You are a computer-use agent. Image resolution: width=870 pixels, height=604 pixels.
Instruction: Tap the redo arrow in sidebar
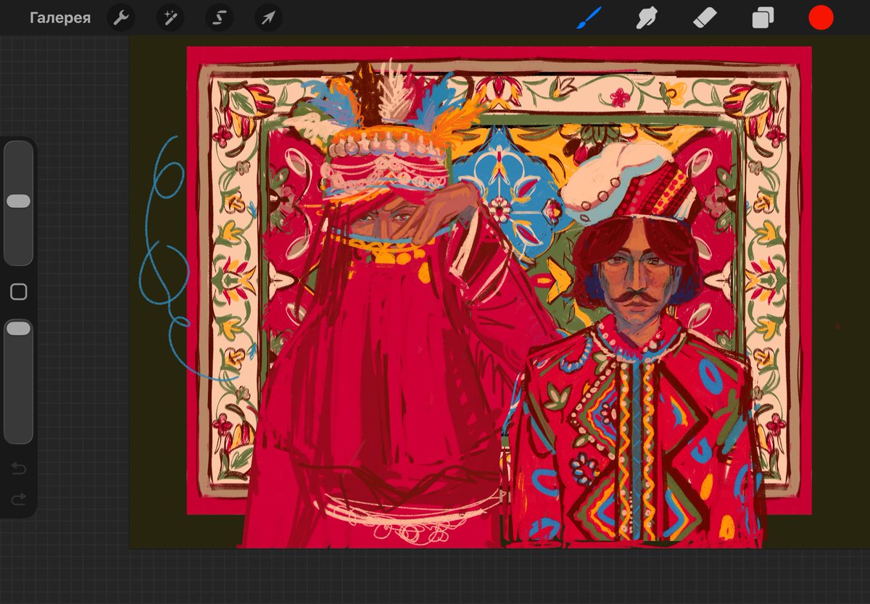tap(19, 499)
